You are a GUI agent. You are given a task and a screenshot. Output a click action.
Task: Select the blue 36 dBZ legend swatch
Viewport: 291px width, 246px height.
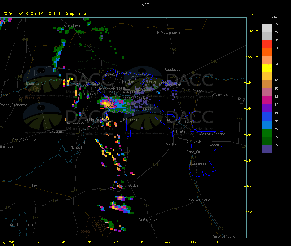coord(266,116)
